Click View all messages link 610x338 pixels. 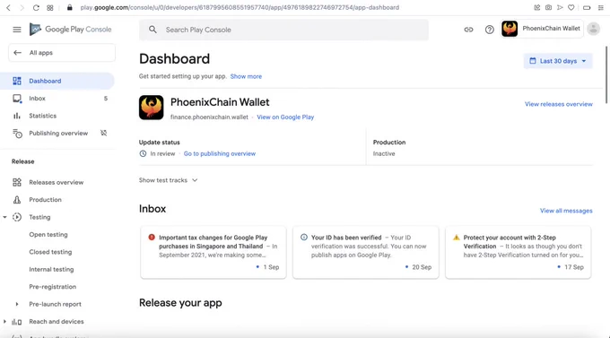click(566, 211)
